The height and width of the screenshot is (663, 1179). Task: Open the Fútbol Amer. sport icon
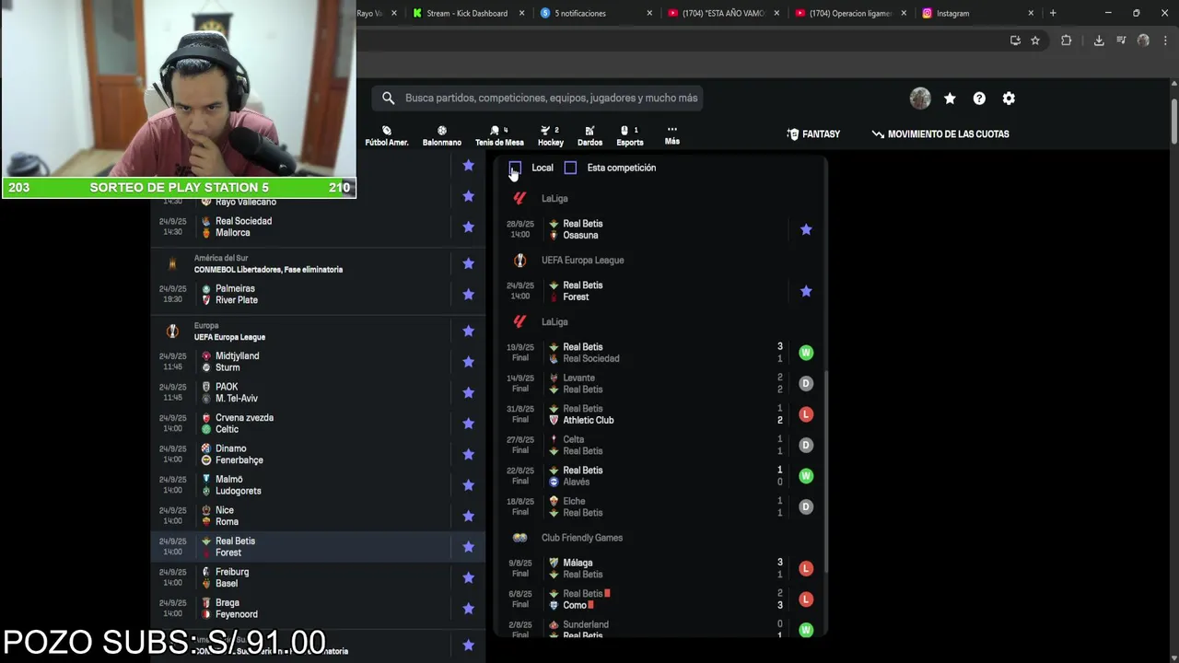[387, 136]
